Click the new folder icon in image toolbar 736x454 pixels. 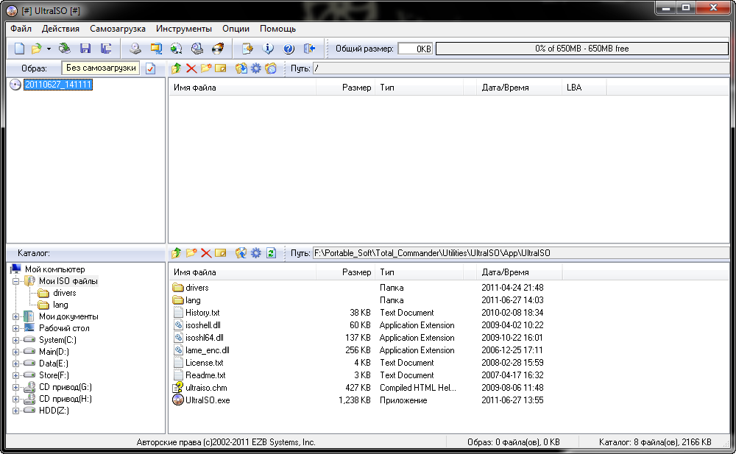[206, 68]
